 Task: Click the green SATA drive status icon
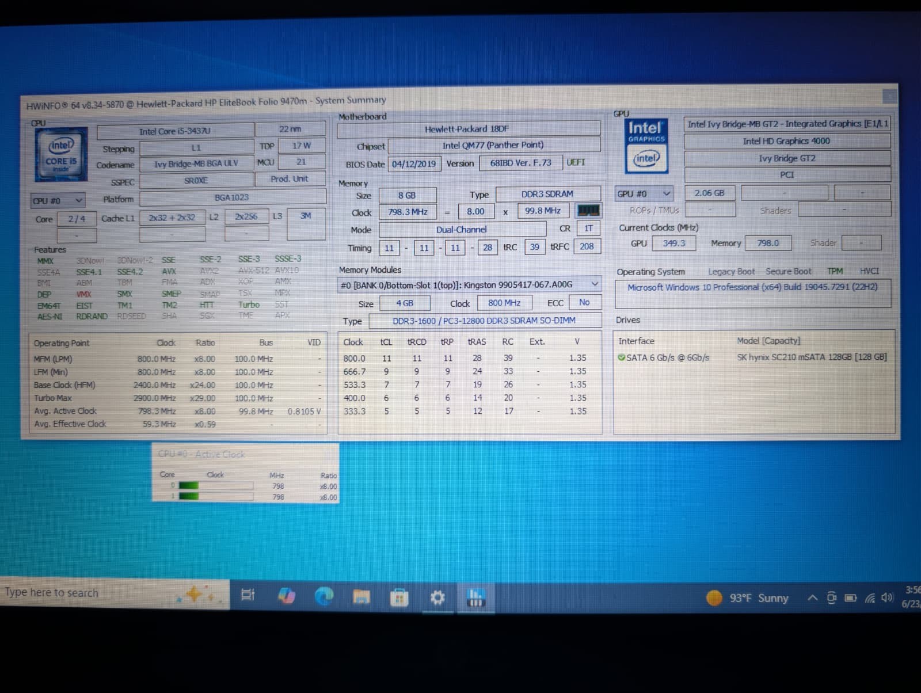point(621,357)
